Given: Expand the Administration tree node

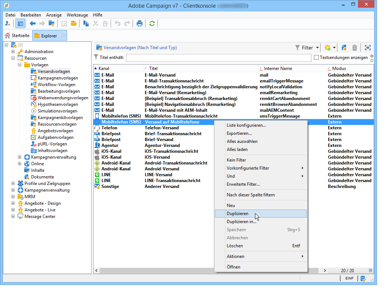Looking at the screenshot, I should coord(13,52).
